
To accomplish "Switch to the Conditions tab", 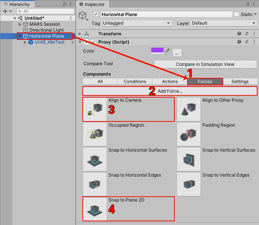I will pyautogui.click(x=135, y=82).
